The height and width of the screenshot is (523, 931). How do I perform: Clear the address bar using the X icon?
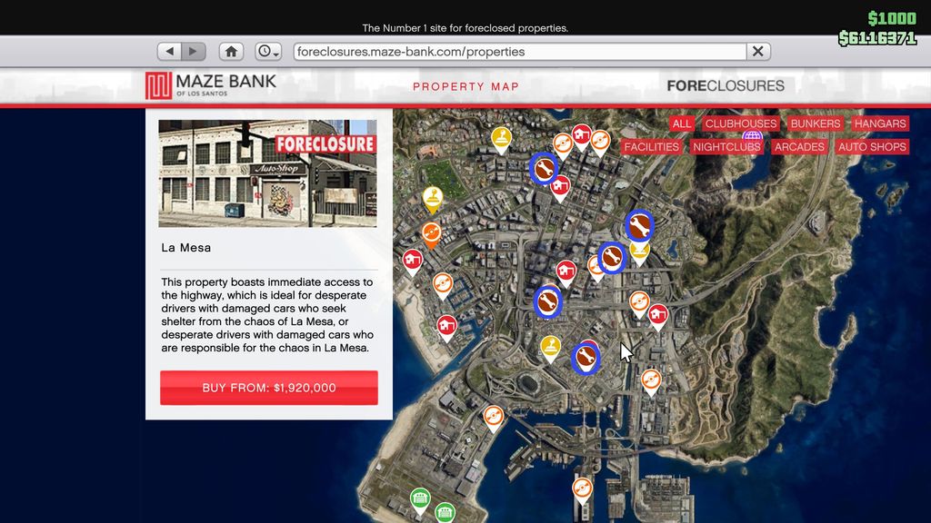pos(757,52)
